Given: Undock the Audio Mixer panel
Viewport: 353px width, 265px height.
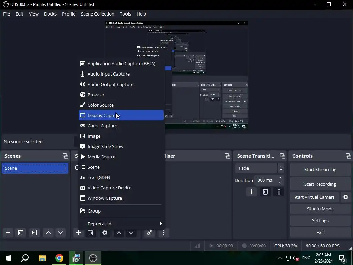Looking at the screenshot, I should tap(228, 156).
